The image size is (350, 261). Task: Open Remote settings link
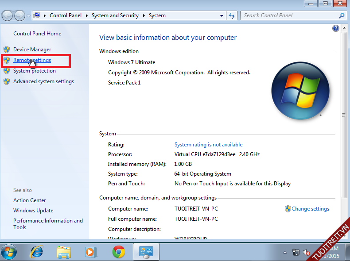click(32, 60)
